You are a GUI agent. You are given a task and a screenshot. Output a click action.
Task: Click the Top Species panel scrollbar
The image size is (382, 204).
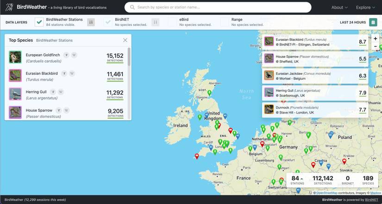[x=129, y=57]
